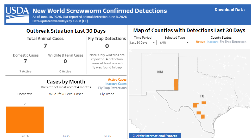Click the Domestic Cases number 7

26,61
